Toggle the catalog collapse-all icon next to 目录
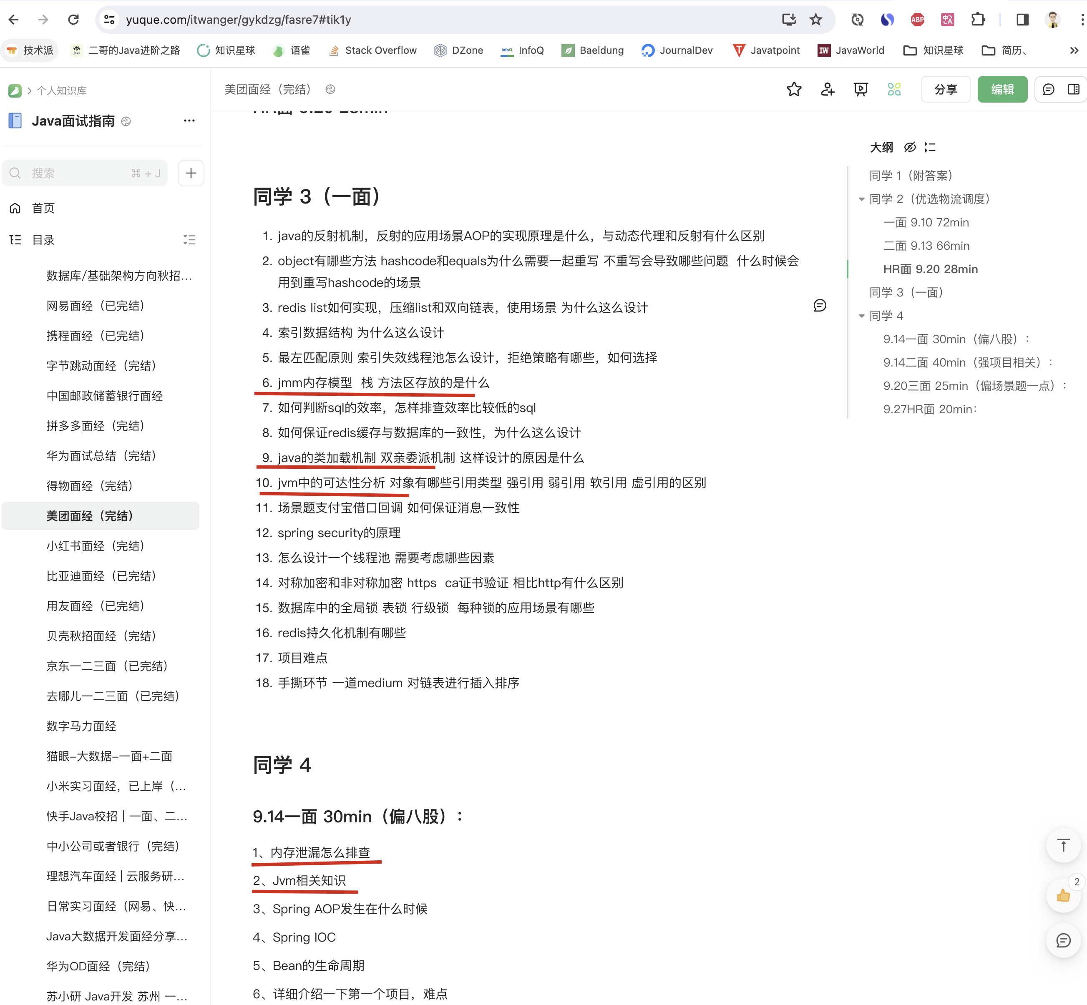The image size is (1087, 1005). [189, 240]
